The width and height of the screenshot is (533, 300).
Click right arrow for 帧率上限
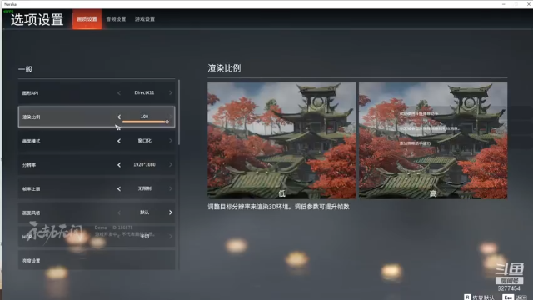tap(170, 188)
